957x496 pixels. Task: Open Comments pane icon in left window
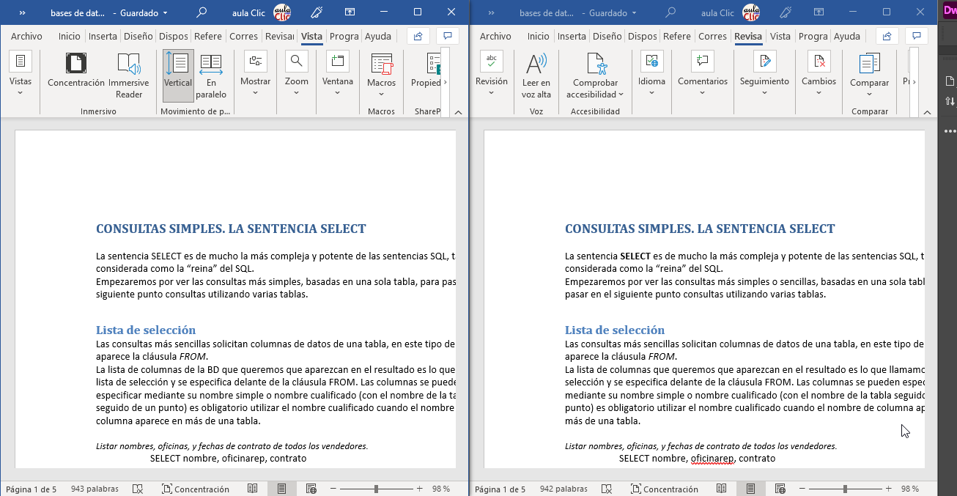click(448, 36)
